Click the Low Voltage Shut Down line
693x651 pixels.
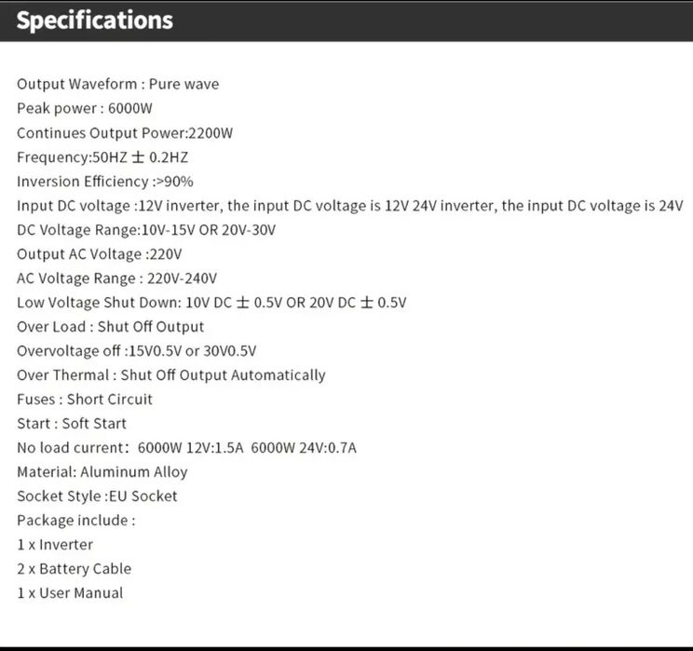tap(211, 303)
